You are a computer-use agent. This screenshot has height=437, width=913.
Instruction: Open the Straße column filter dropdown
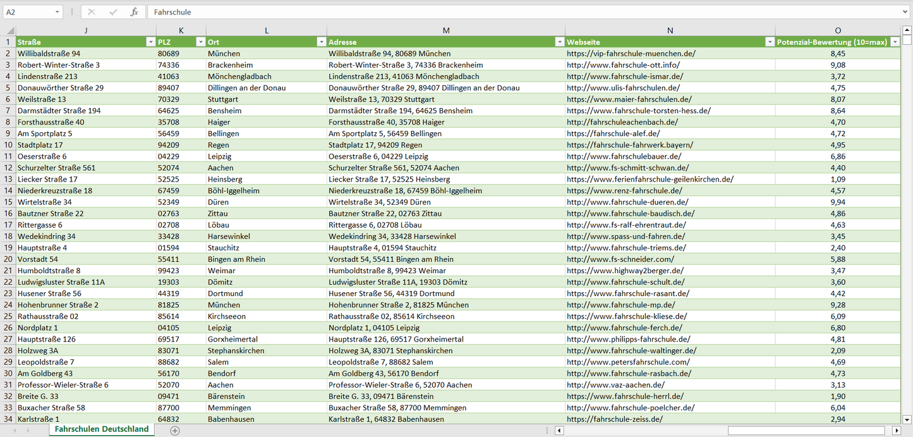(x=150, y=42)
